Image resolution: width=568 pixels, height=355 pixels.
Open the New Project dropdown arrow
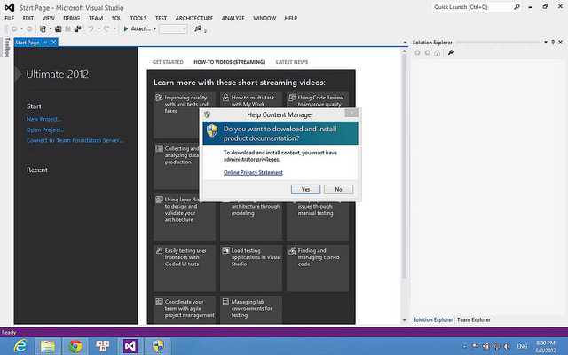pyautogui.click(x=50, y=29)
